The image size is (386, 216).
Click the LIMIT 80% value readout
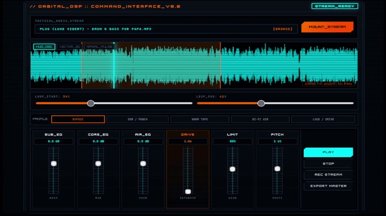coord(233,141)
